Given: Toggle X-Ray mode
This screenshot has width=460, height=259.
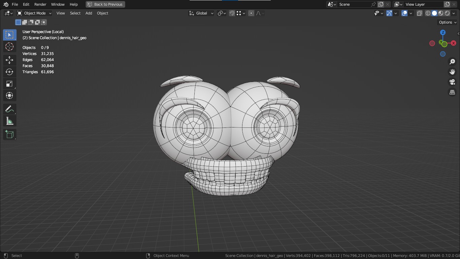Looking at the screenshot, I should 420,13.
